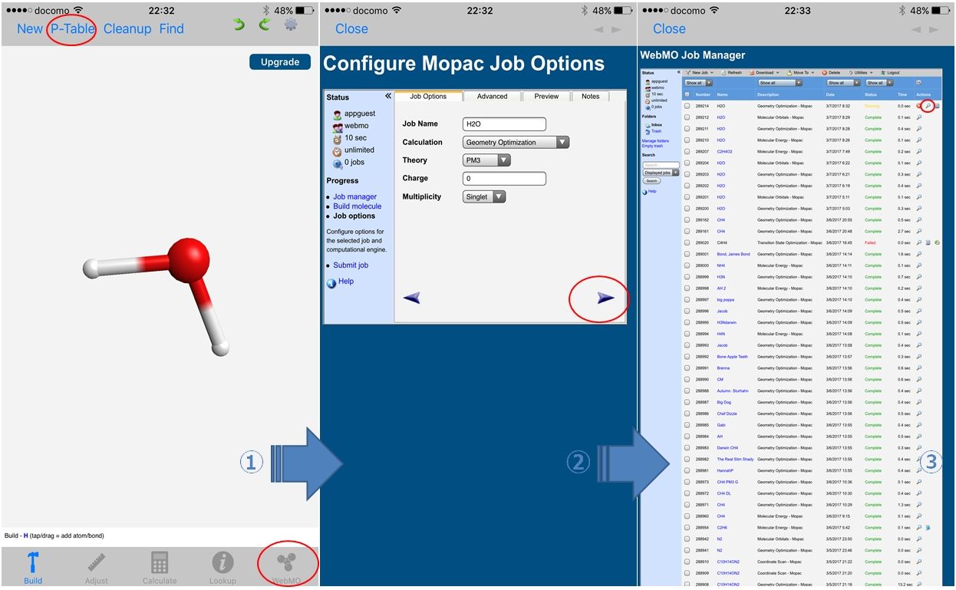Open Status column Show all filter
The width and height of the screenshot is (956, 590).
coord(879,83)
